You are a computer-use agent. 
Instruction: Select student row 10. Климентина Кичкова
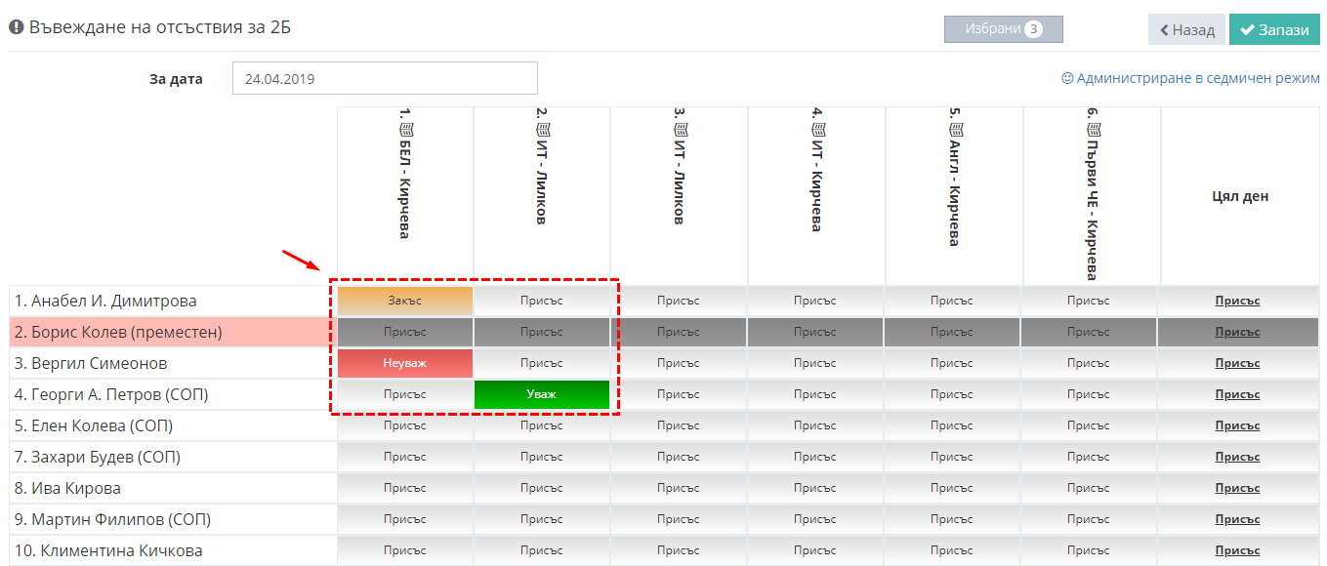[x=108, y=550]
